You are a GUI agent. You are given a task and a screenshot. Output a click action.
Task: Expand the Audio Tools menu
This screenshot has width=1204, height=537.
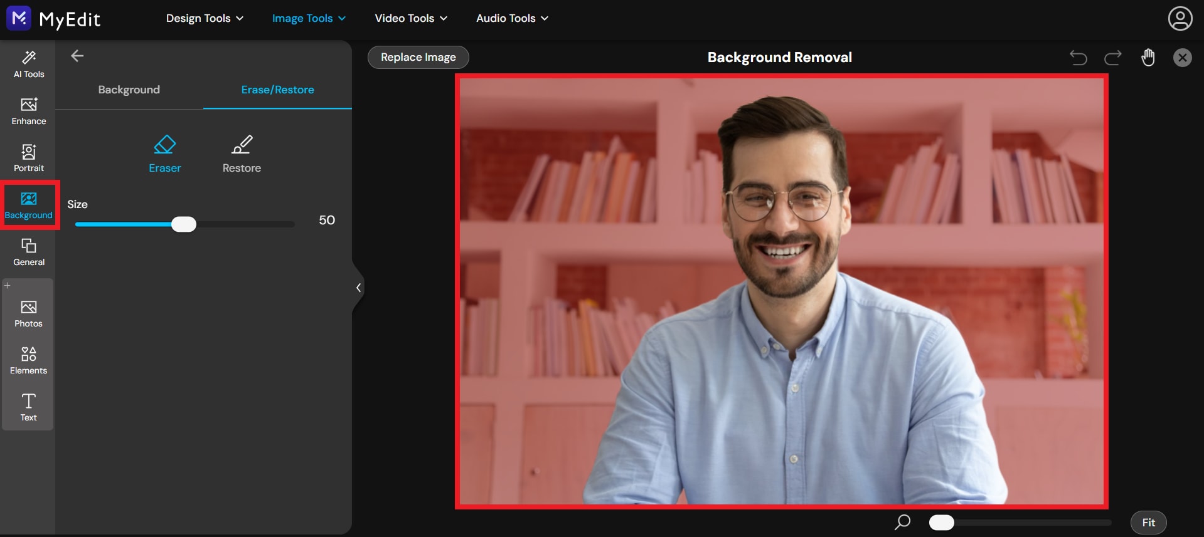512,19
